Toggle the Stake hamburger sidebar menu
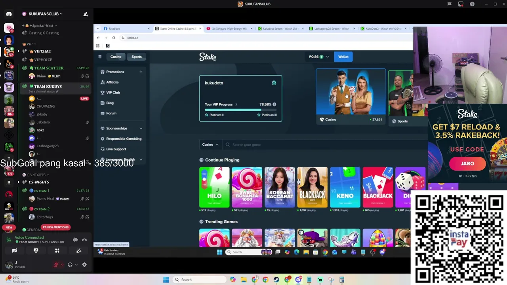The height and width of the screenshot is (285, 507). [100, 57]
